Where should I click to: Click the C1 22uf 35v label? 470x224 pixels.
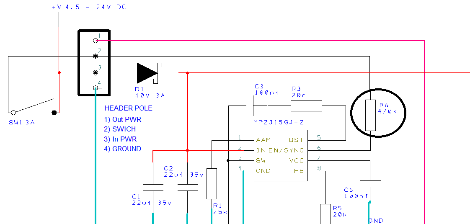click(152, 199)
